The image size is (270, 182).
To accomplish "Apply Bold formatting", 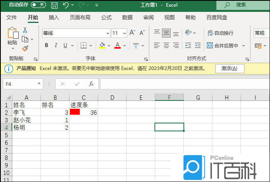I will coord(46,45).
